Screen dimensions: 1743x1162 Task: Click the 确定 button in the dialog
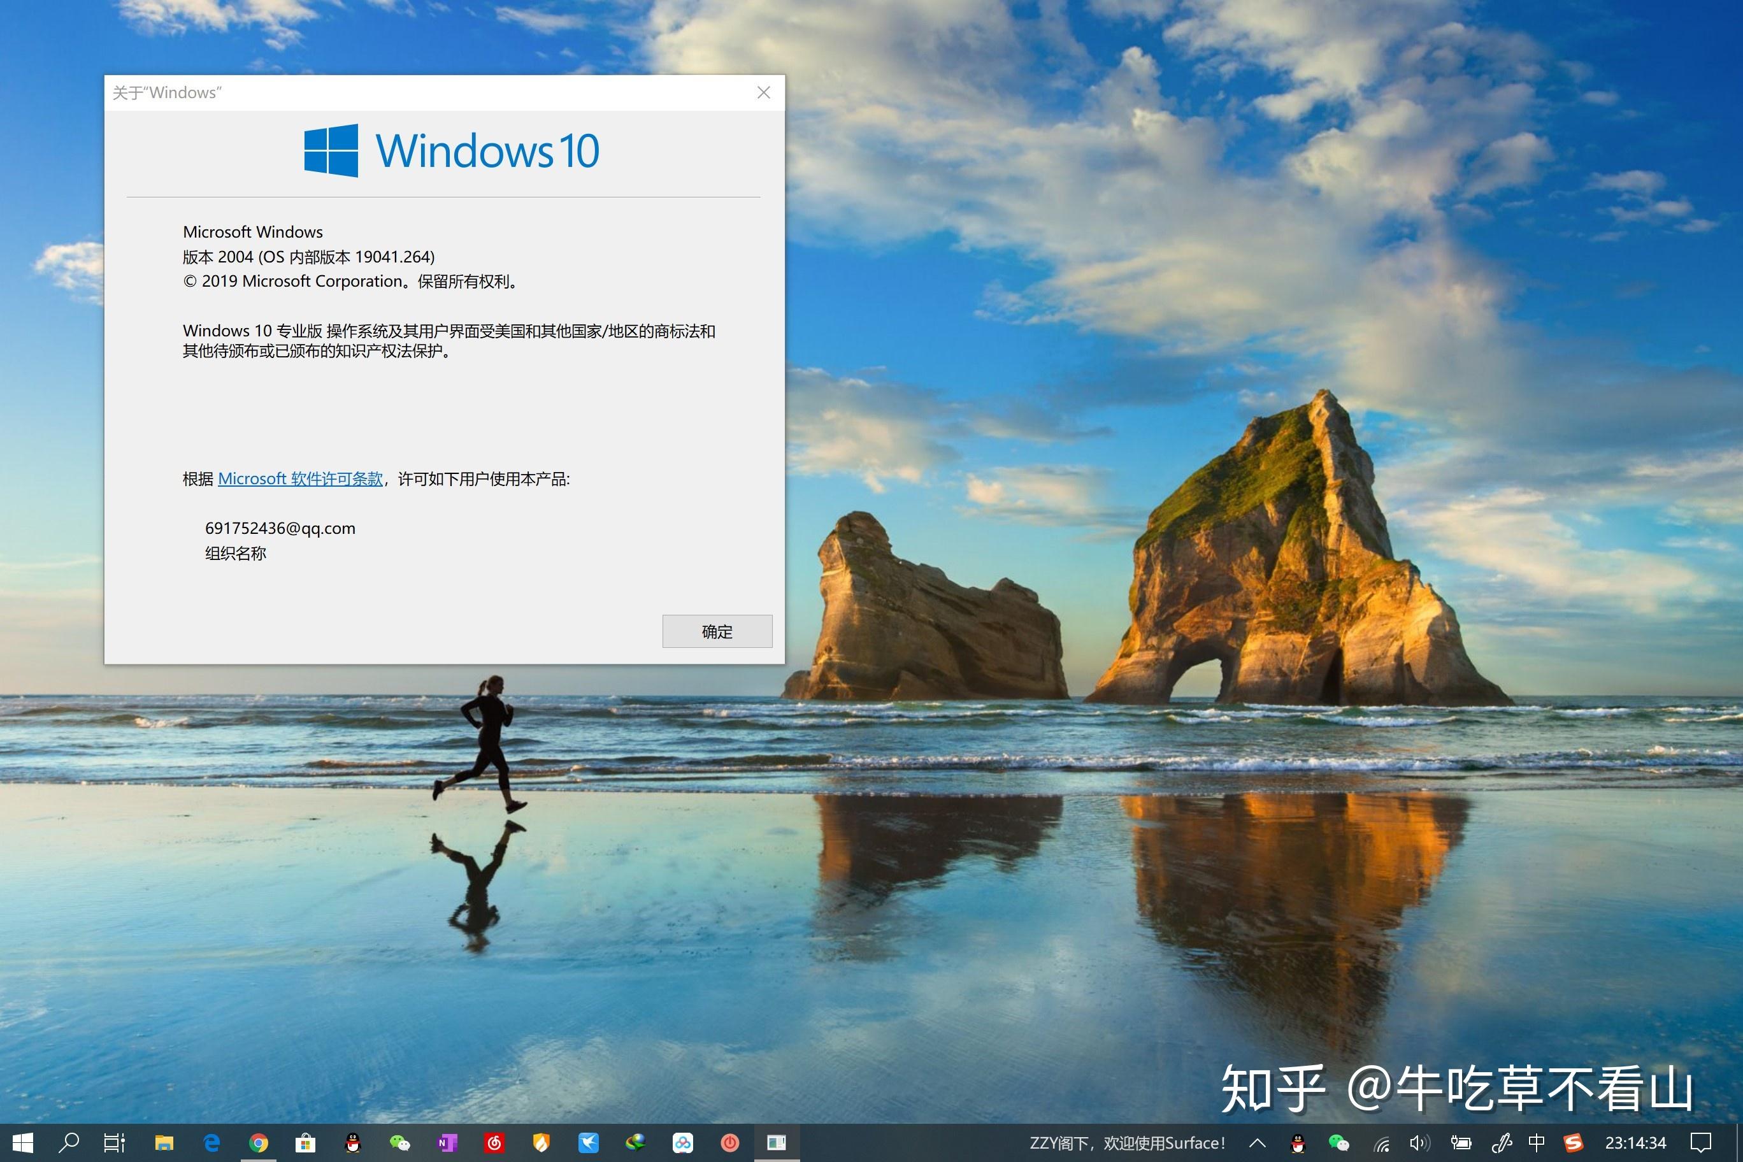click(x=716, y=631)
